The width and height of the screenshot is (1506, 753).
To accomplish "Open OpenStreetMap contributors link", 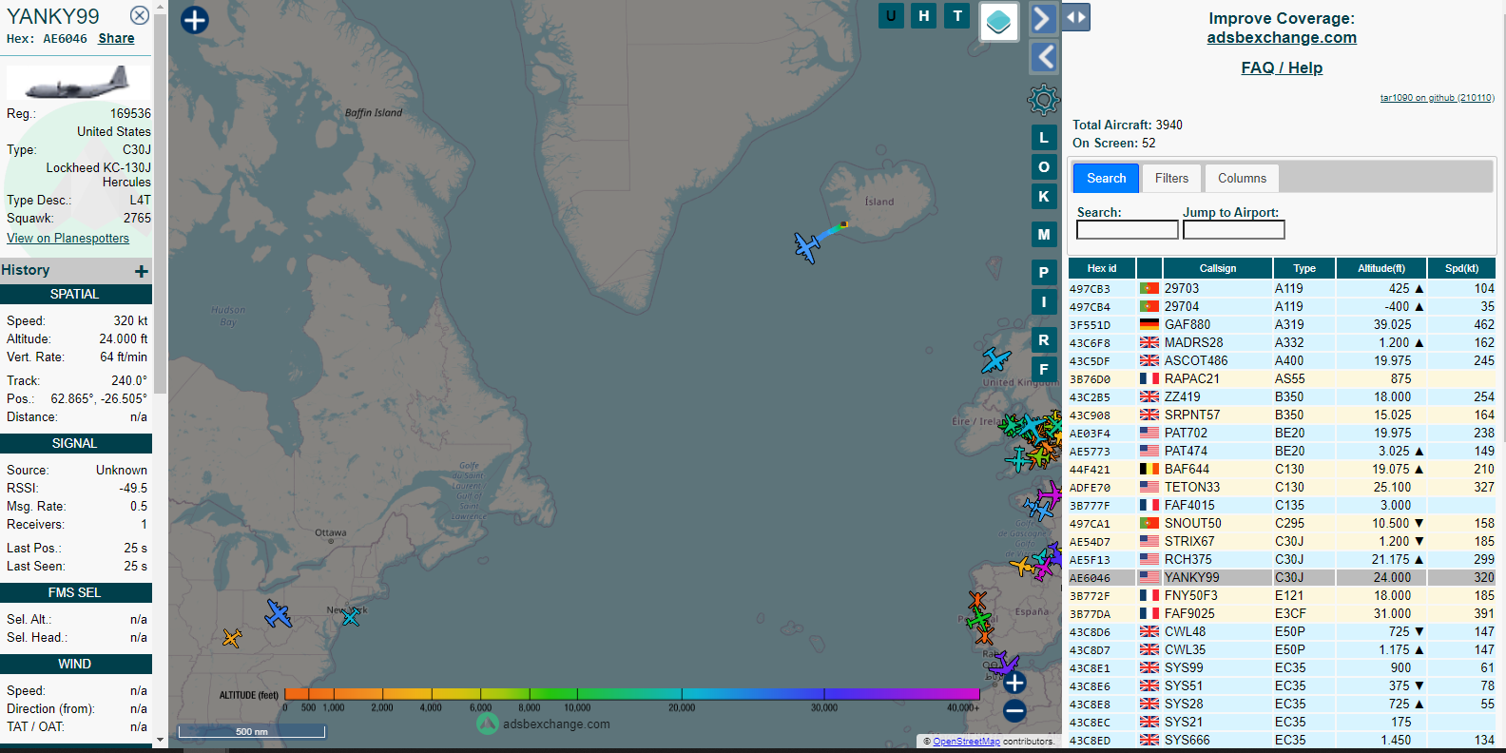I will pos(967,742).
